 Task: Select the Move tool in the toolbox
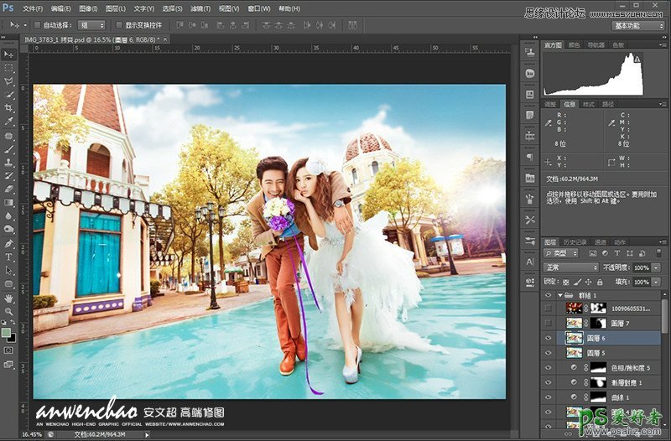[9, 54]
